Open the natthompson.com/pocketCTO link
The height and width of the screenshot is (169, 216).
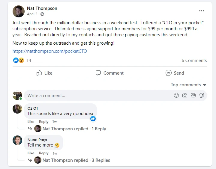pyautogui.click(x=49, y=51)
